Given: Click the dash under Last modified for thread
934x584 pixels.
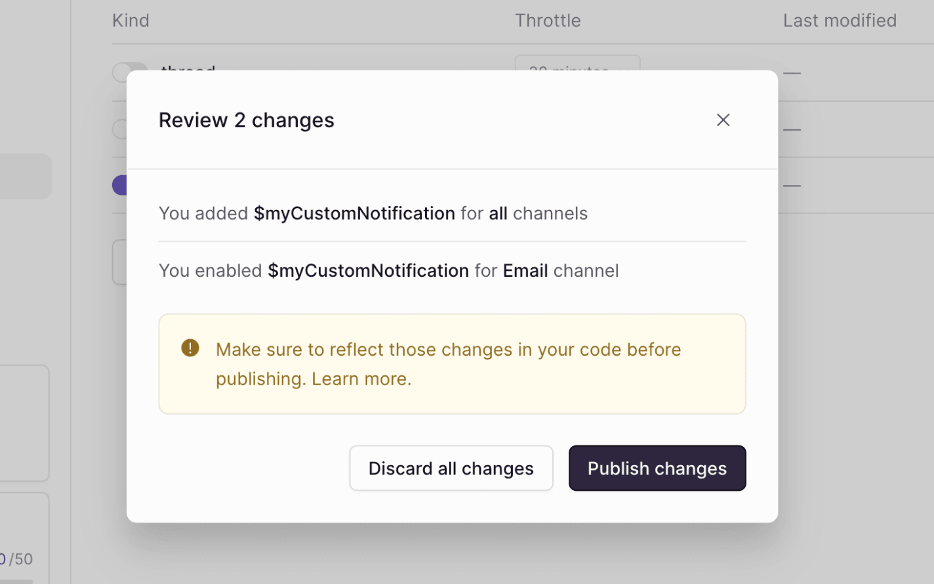Looking at the screenshot, I should click(x=792, y=73).
